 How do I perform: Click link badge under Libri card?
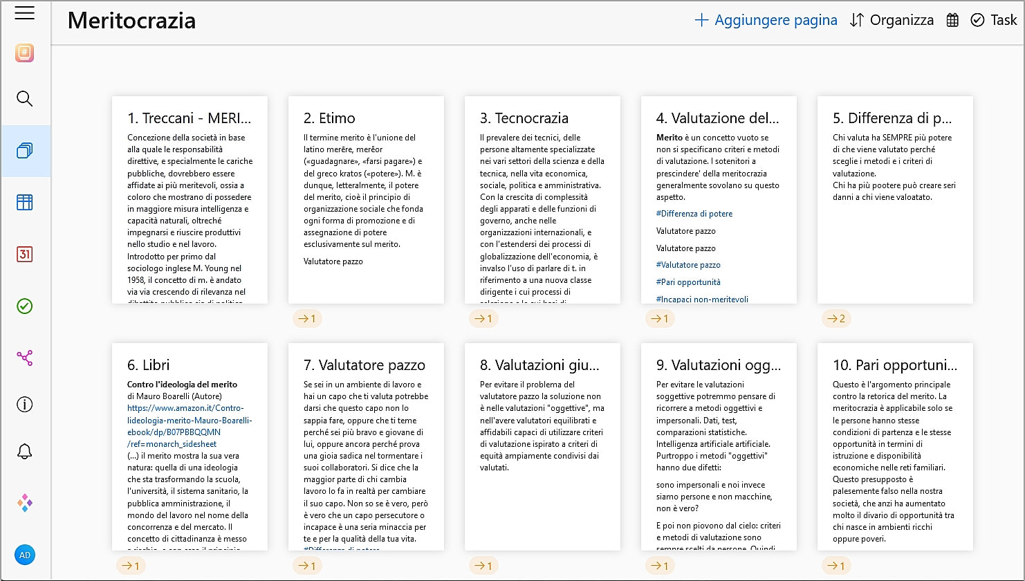click(x=129, y=566)
